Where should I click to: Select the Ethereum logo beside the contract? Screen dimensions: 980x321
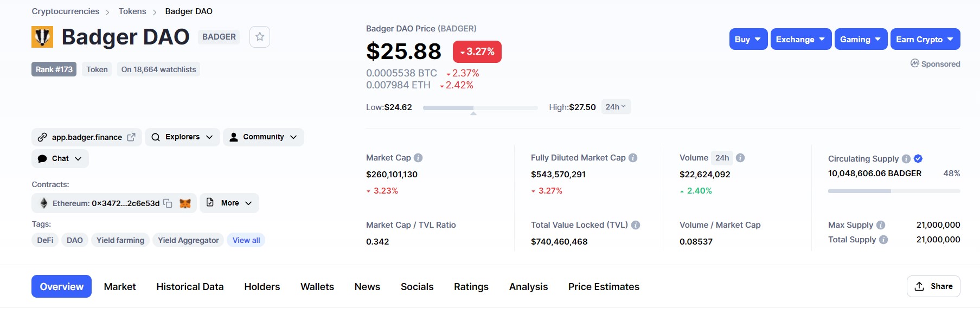click(43, 203)
